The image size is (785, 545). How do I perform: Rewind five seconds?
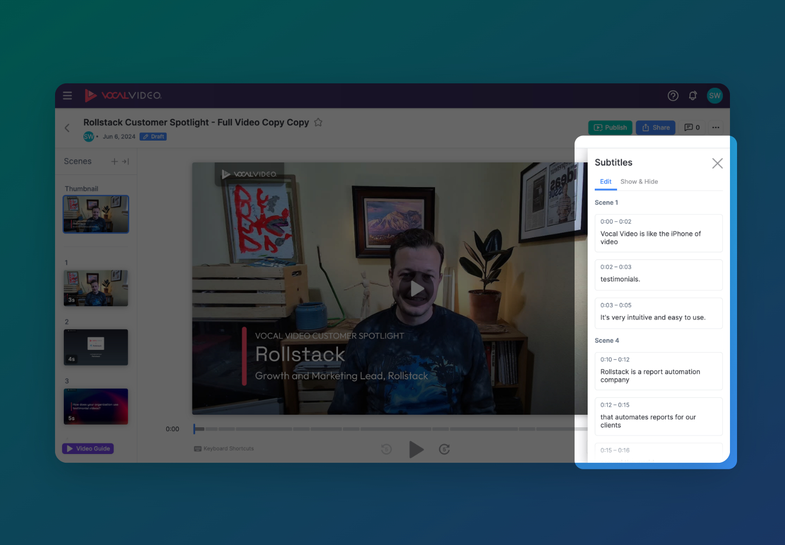tap(387, 449)
